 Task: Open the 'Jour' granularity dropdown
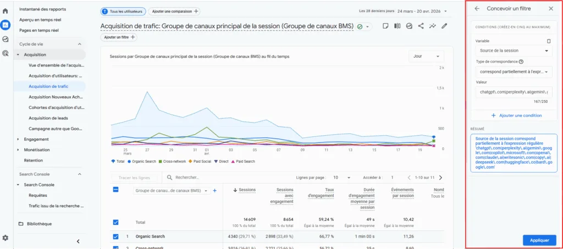click(426, 57)
